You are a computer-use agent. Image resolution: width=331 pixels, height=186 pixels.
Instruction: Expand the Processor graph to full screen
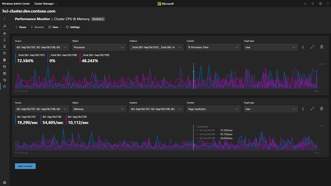coord(312,47)
